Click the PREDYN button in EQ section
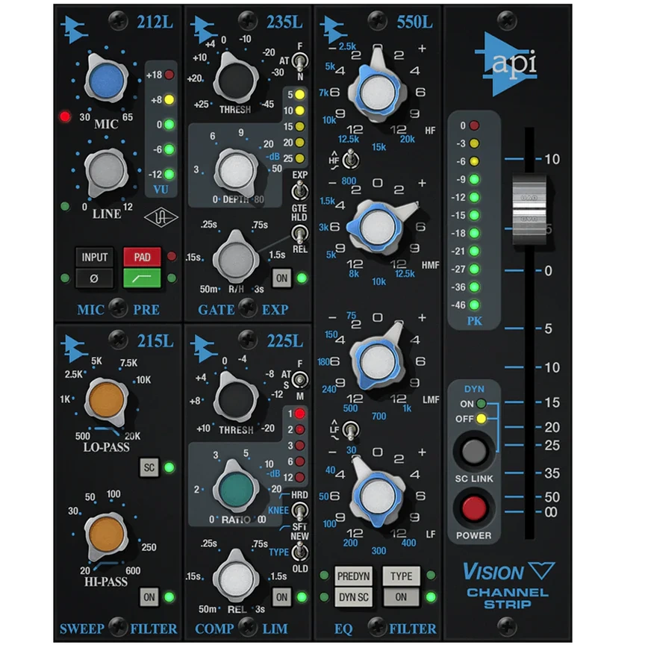The height and width of the screenshot is (645, 645). [353, 576]
